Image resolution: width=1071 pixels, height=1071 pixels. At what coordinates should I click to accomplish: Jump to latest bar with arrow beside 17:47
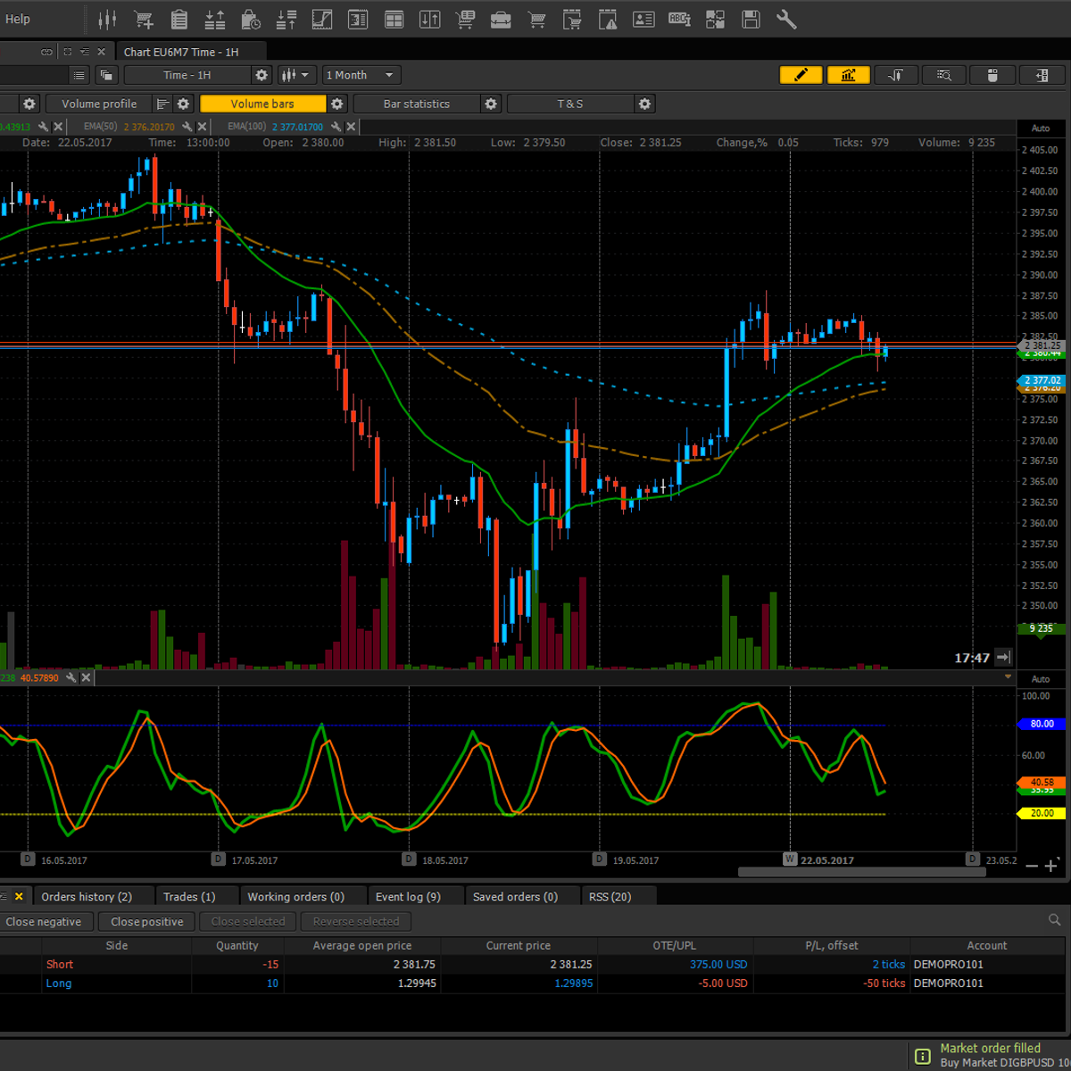(1003, 658)
